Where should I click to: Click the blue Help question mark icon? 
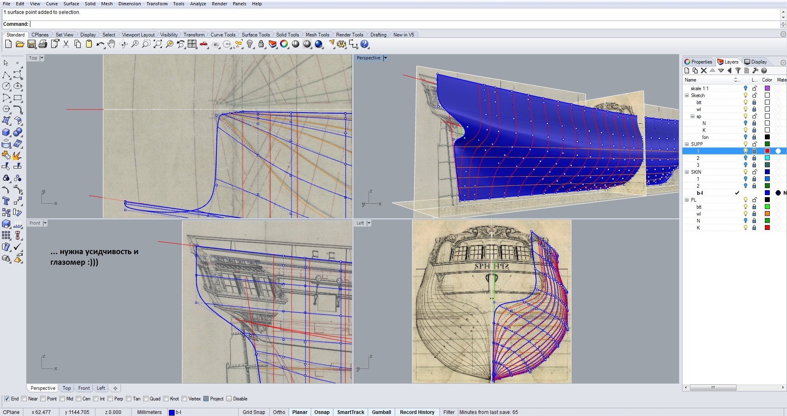tap(364, 44)
